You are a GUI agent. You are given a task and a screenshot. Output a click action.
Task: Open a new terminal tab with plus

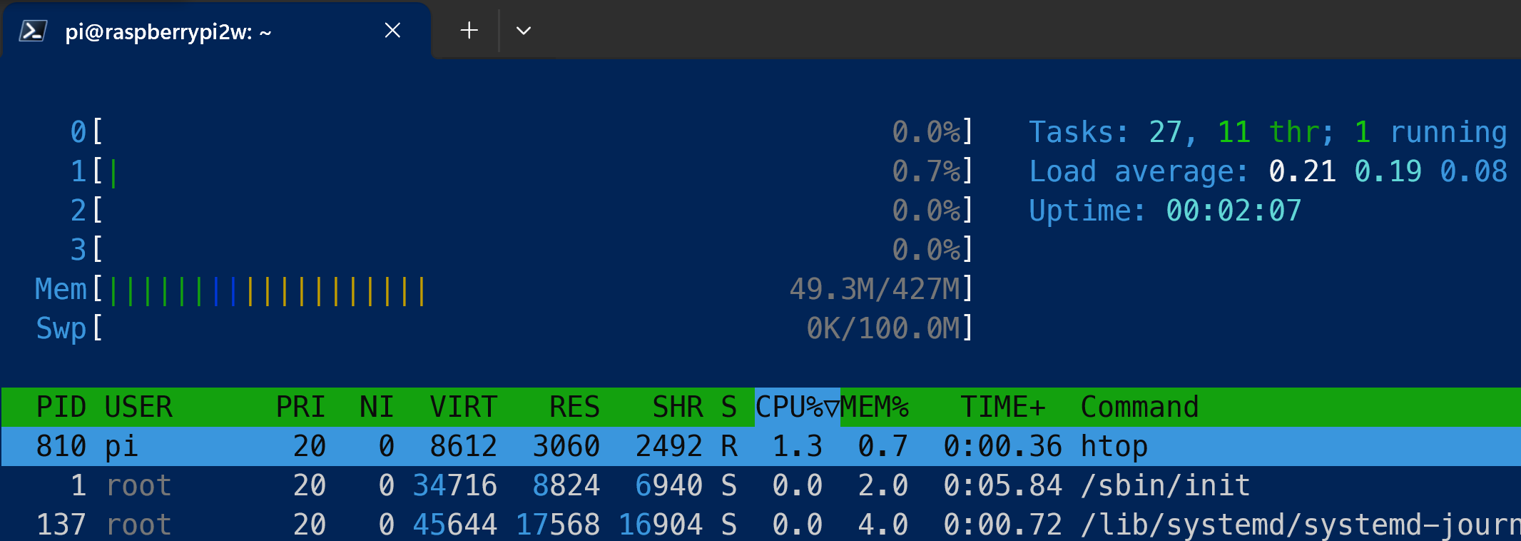(x=469, y=30)
